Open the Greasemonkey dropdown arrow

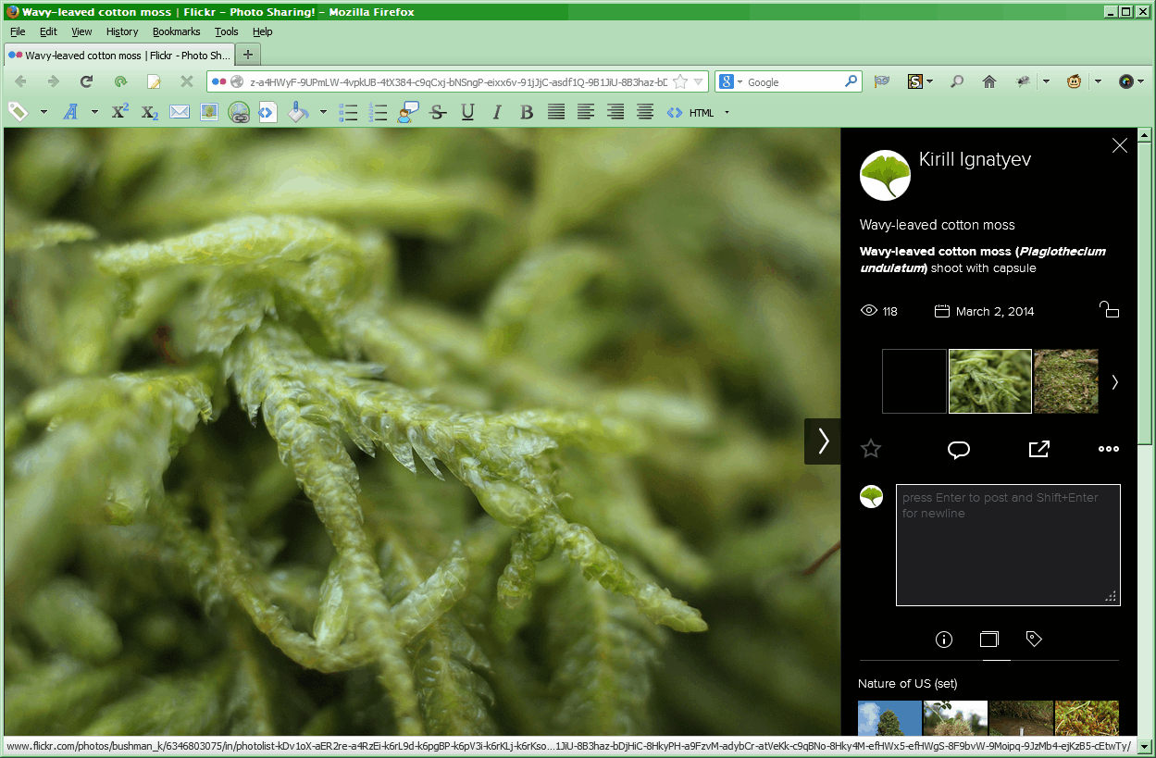coord(1098,81)
